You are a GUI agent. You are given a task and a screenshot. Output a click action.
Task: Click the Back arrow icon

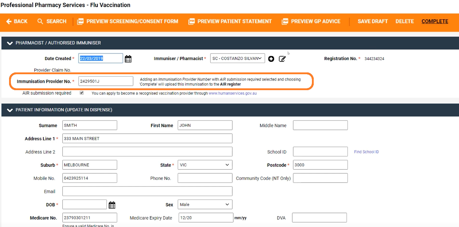tap(9, 21)
